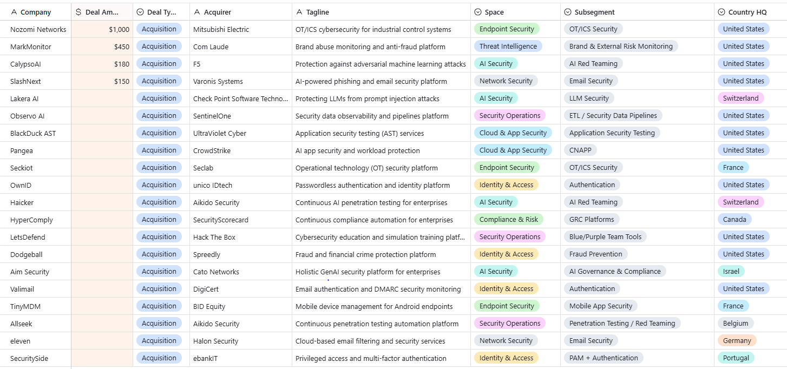Click Cloud & App Security tag in Pangea row
787x369 pixels.
pos(513,150)
